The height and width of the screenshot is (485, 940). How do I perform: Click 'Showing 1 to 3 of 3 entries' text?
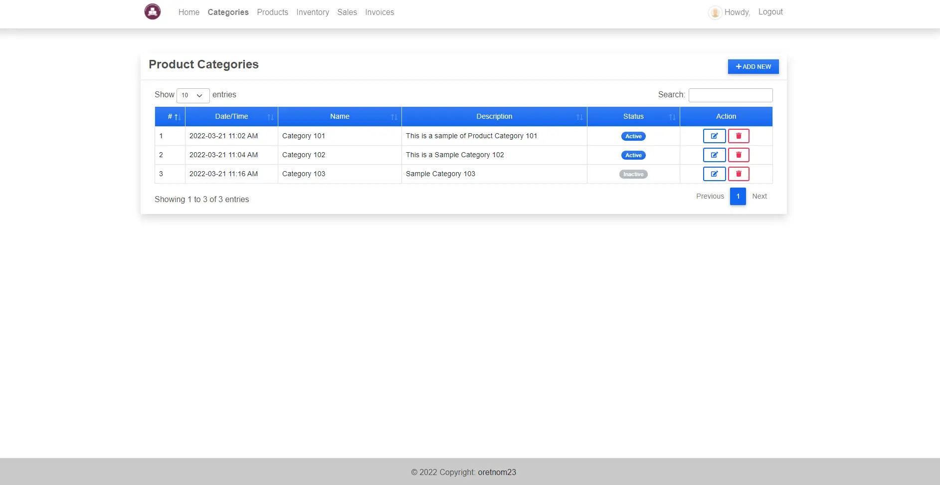[x=201, y=199]
